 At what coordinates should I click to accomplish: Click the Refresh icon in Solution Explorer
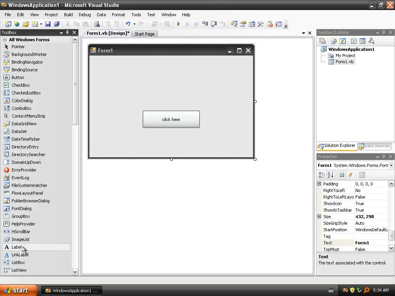click(x=343, y=41)
